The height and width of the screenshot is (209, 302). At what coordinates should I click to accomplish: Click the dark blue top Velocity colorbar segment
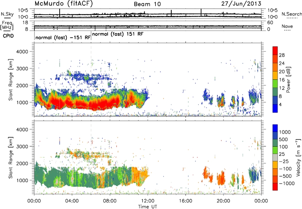pyautogui.click(x=275, y=128)
